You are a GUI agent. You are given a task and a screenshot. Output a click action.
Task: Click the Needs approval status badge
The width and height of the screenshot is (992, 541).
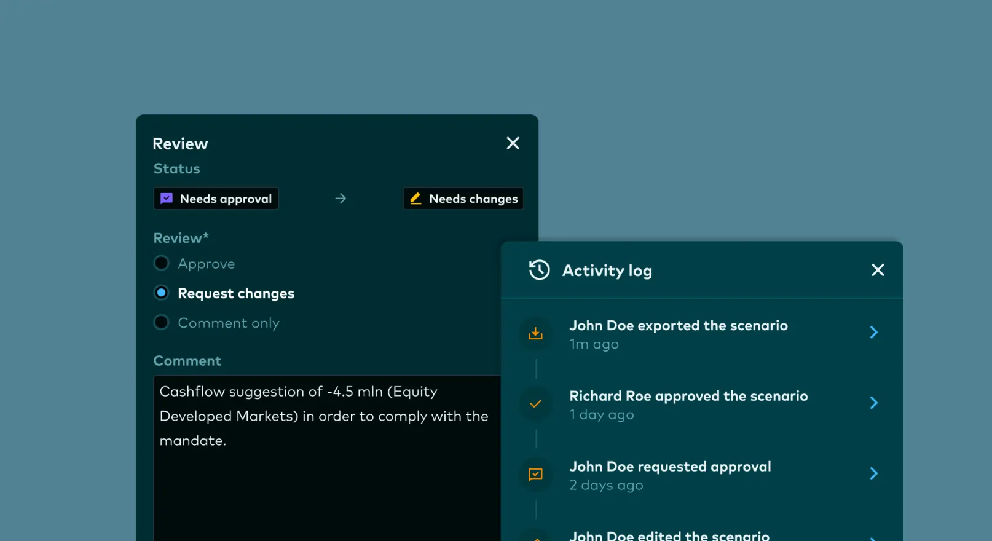[216, 199]
